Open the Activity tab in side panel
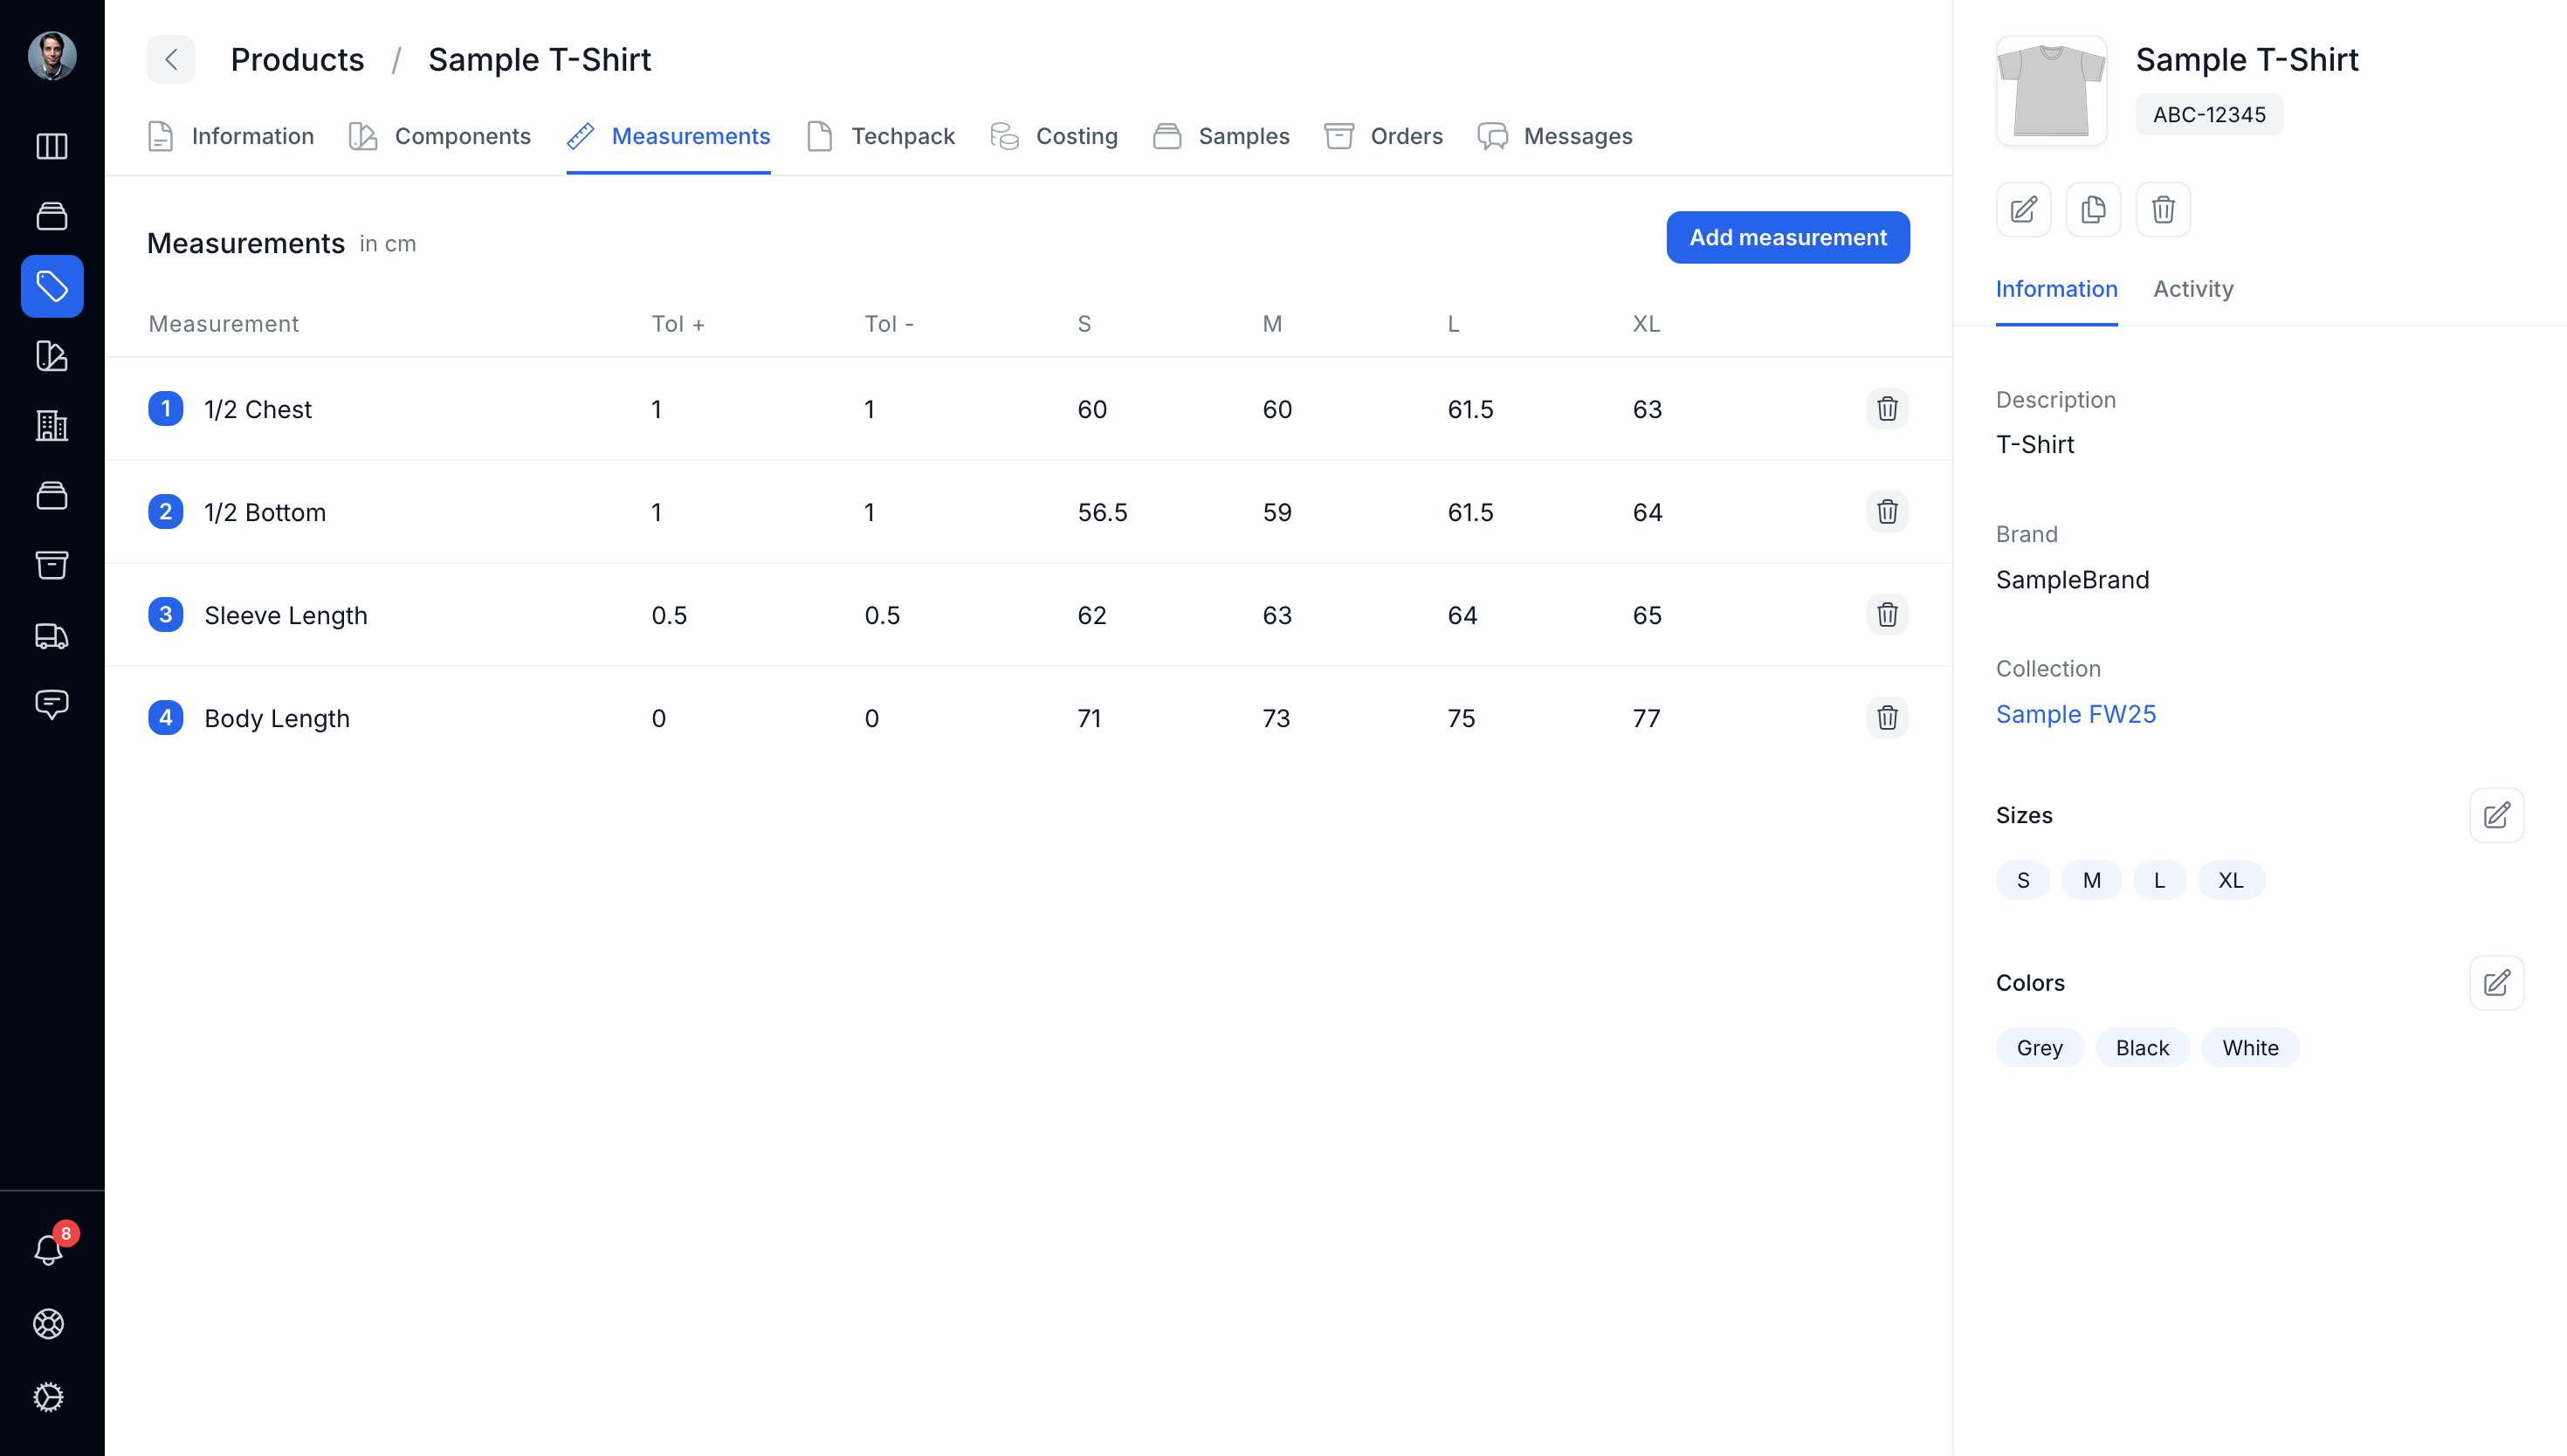Image resolution: width=2567 pixels, height=1456 pixels. coord(2193,289)
